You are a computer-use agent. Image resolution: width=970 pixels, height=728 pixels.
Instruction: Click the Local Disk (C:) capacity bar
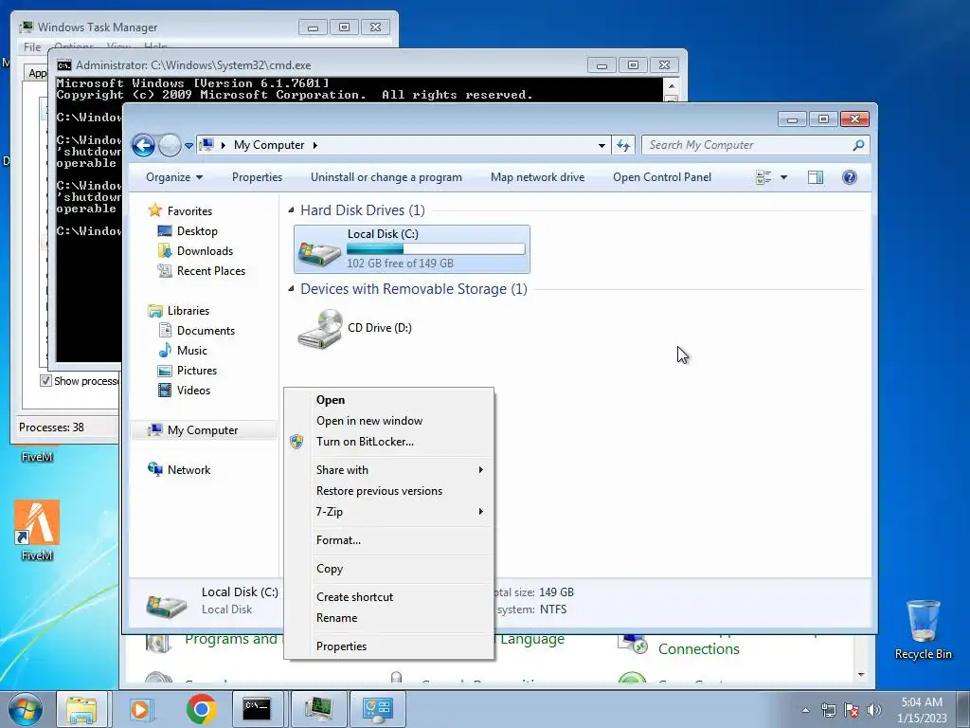tap(436, 249)
